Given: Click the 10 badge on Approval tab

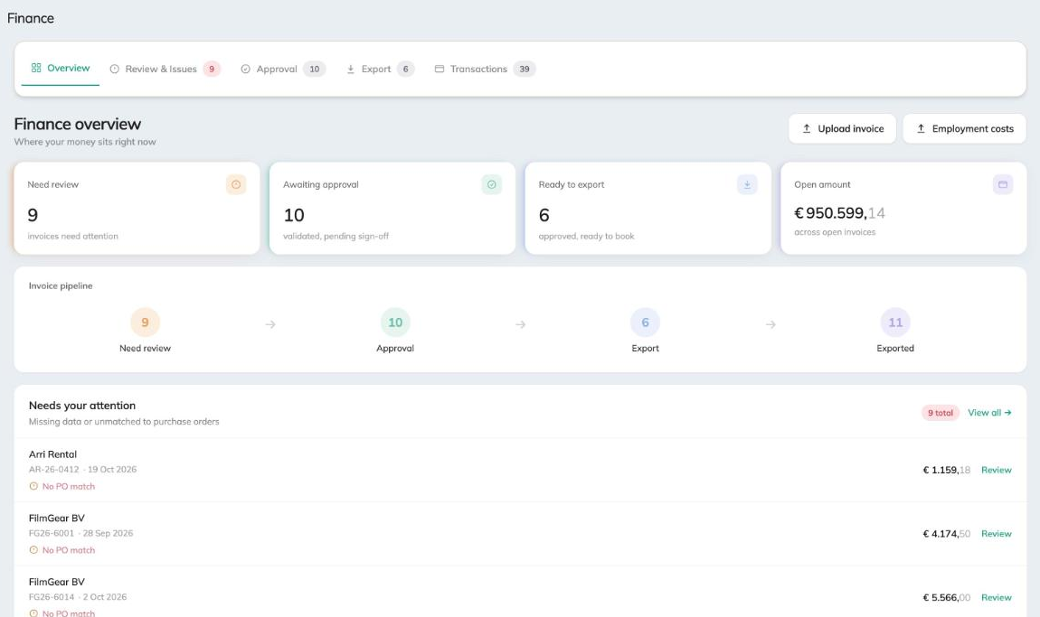Looking at the screenshot, I should [x=315, y=69].
